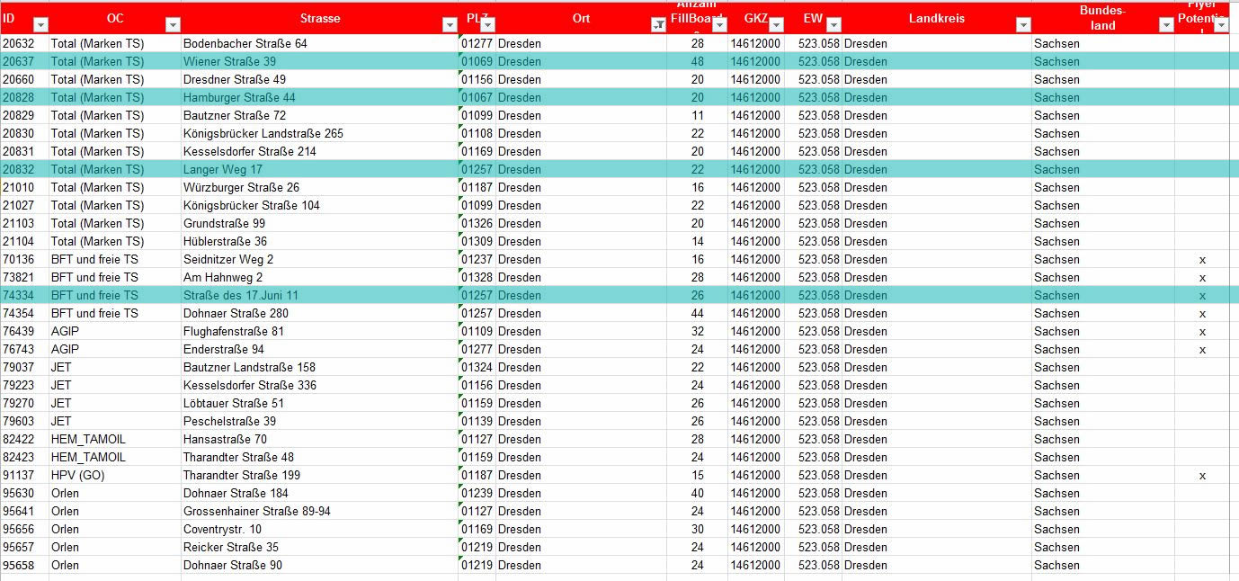Select FillBoard count 48 cell

click(697, 61)
